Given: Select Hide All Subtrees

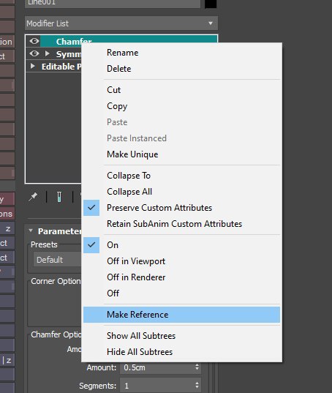Looking at the screenshot, I should pyautogui.click(x=181, y=352).
